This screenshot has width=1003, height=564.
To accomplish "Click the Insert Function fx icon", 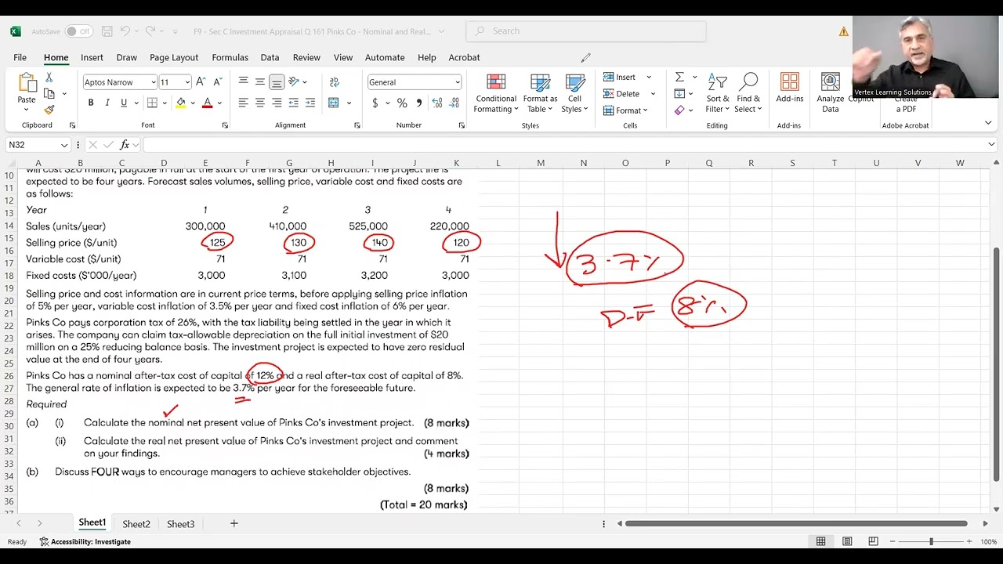I will click(125, 145).
